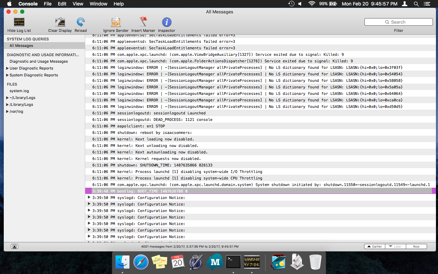
Task: Expand the first syslogd Configuration Notice row
Action: [x=89, y=197]
